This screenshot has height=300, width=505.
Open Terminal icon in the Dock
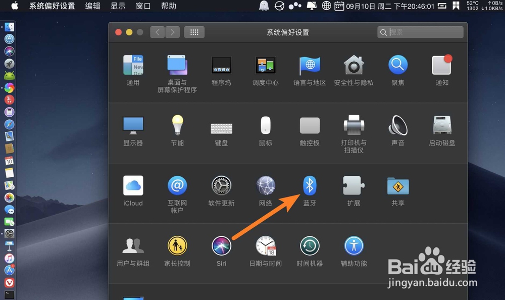tap(9, 295)
